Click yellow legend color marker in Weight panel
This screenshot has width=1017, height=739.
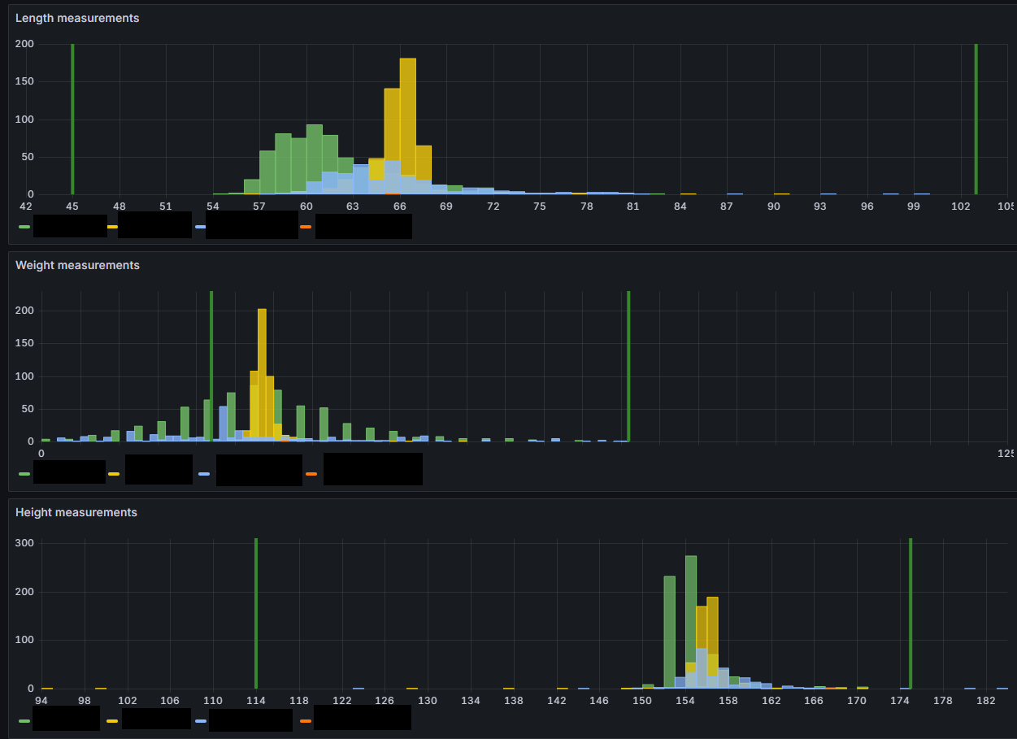click(114, 473)
